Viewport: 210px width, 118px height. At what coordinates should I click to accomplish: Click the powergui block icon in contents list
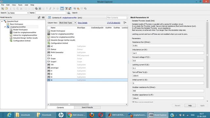click(x=49, y=68)
